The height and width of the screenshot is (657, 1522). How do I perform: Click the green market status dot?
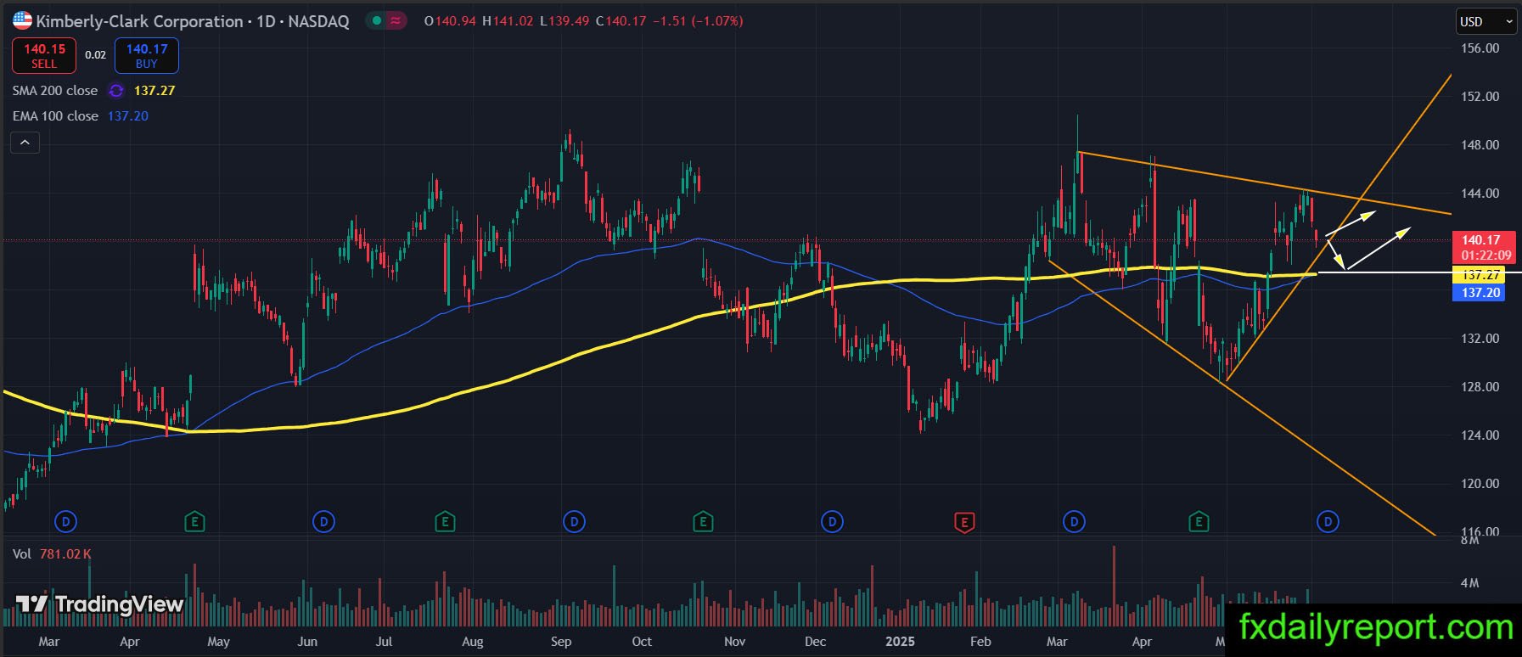[376, 21]
